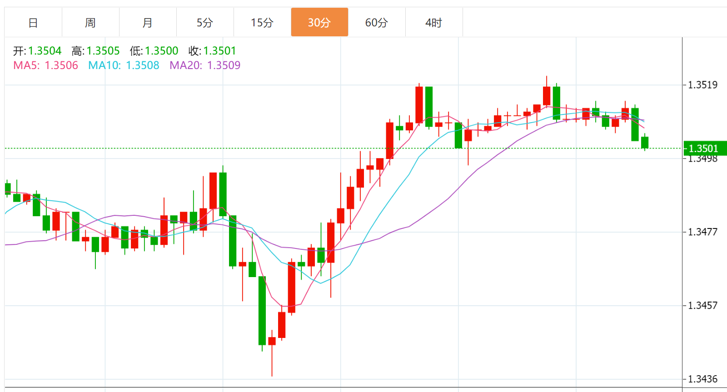Choose the 15分 timeframe tab
Screen dimensions: 727x392
pos(262,22)
